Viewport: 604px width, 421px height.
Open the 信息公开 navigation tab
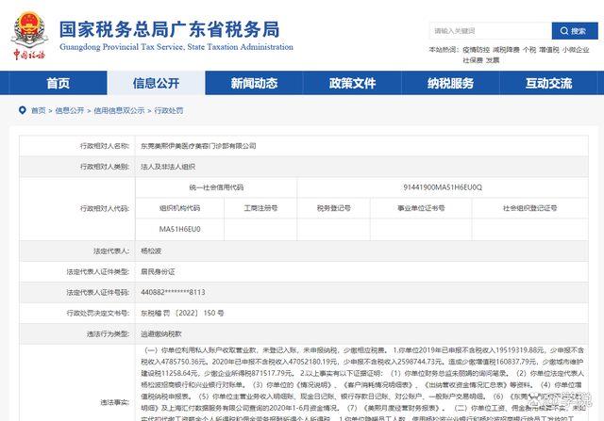[x=156, y=84]
